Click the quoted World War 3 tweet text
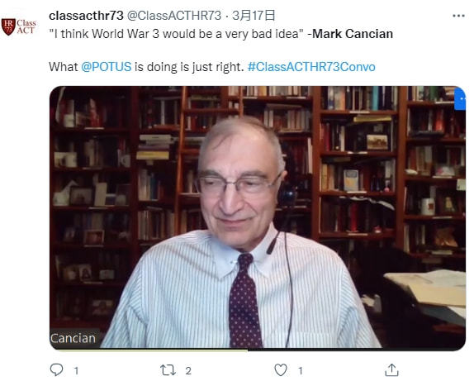Screen dimensions: 474x381 176,34
